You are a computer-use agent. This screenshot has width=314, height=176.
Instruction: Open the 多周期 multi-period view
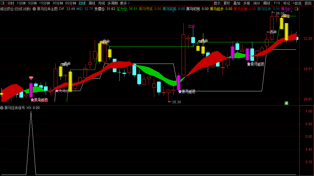(112, 3)
